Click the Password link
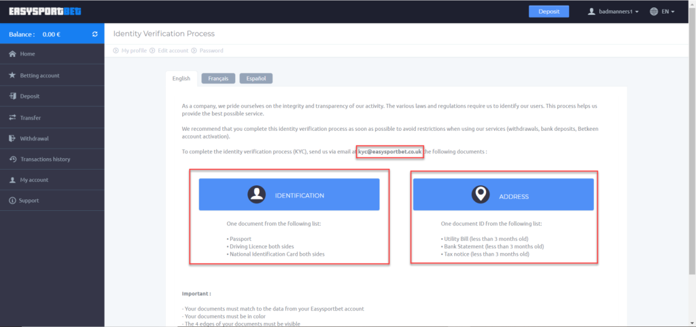696x327 pixels. click(211, 50)
